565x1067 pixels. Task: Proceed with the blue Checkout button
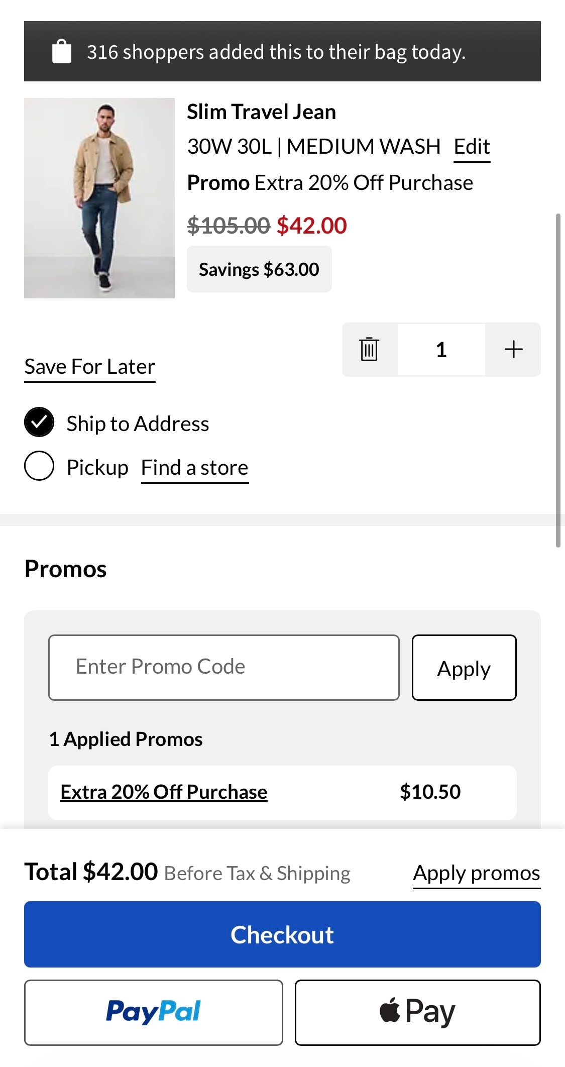(x=282, y=934)
